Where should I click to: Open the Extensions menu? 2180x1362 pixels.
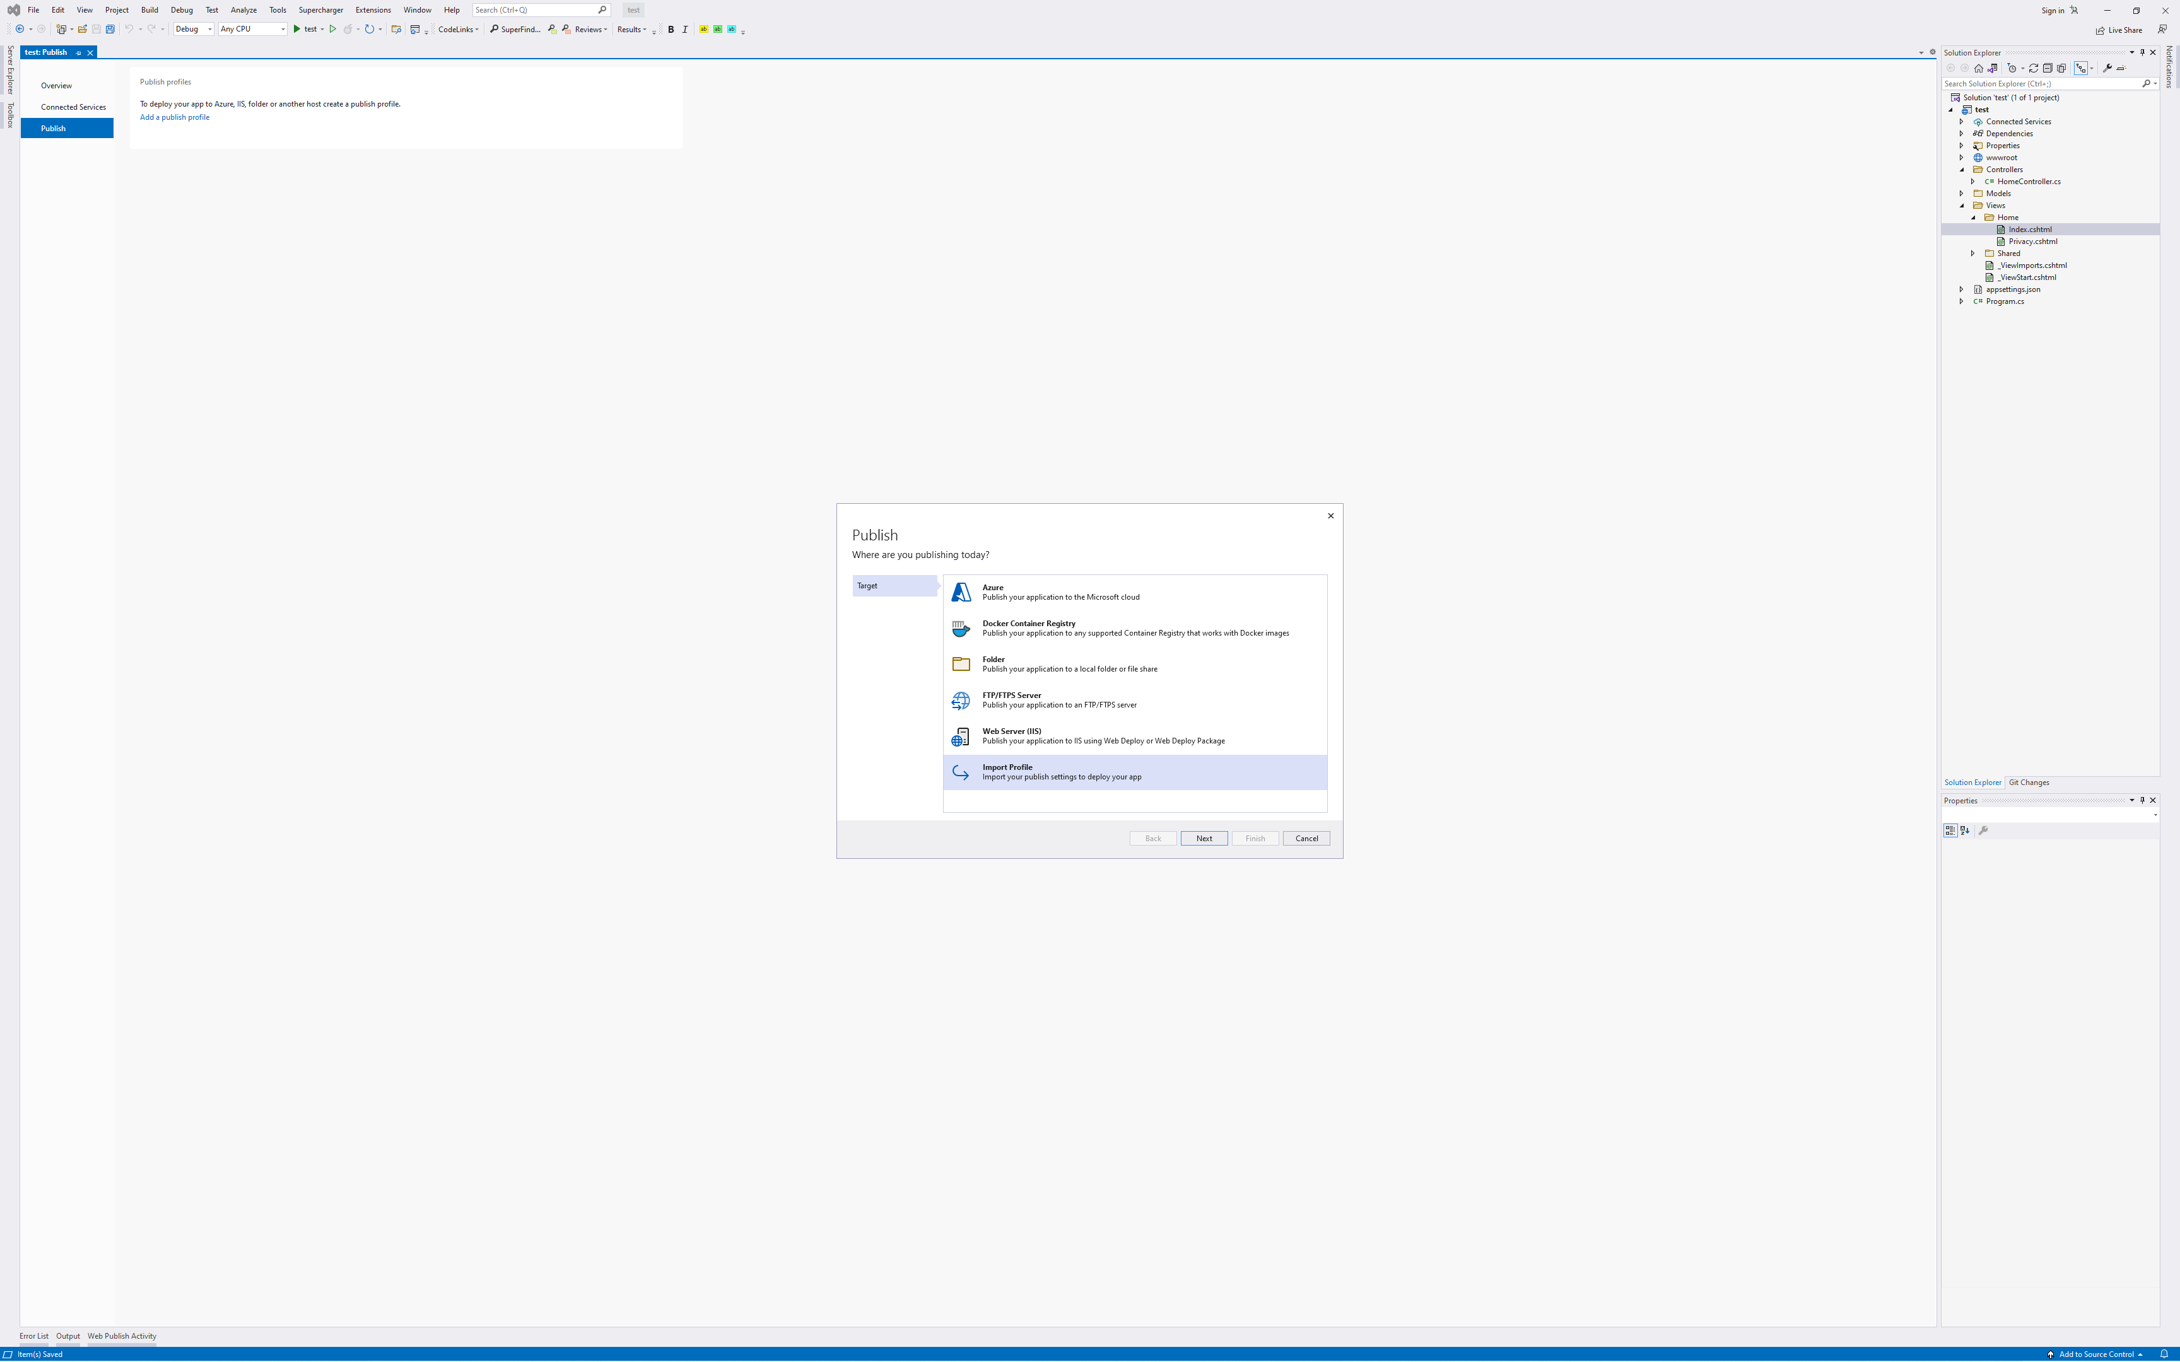372,10
